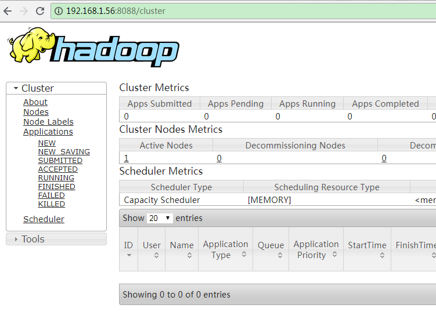Open the Show entries count dropdown
The image size is (436, 319).
(160, 218)
